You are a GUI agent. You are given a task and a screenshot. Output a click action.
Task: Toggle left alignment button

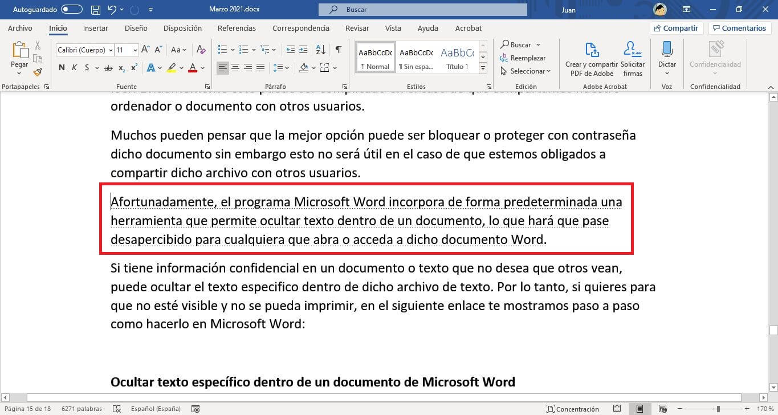point(223,68)
